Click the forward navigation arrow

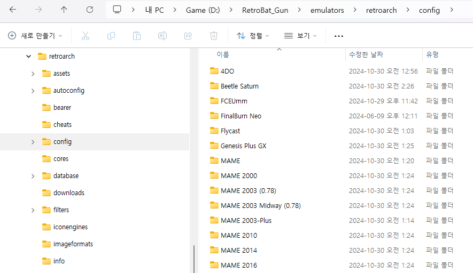coord(38,10)
